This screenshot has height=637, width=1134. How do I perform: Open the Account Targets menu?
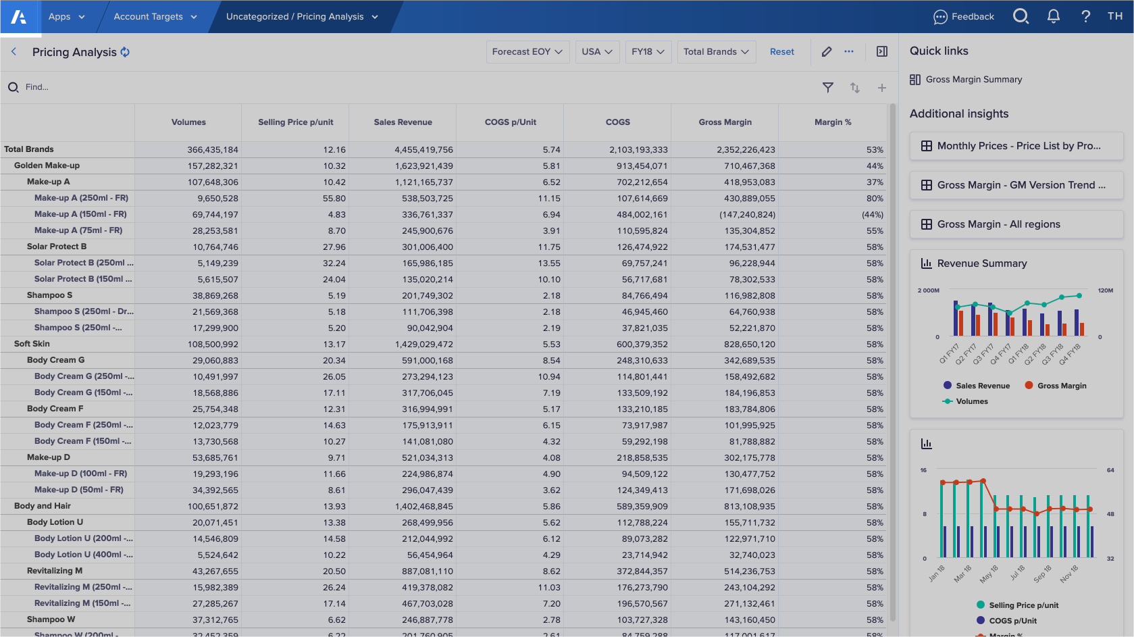tap(155, 17)
